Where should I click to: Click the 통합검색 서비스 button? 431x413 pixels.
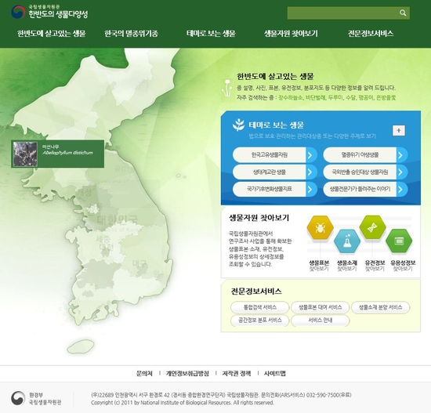point(259,307)
